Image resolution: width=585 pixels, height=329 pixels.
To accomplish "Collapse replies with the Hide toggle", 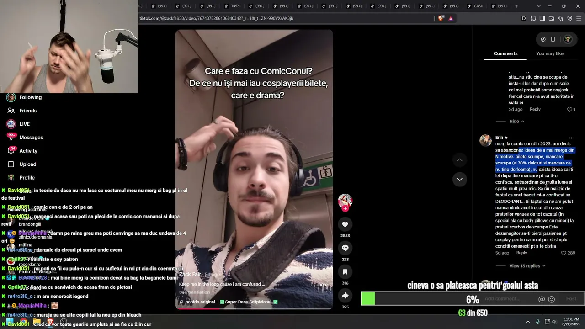I will pyautogui.click(x=517, y=121).
